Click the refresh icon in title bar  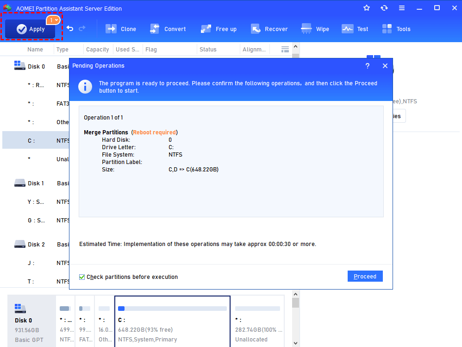384,8
